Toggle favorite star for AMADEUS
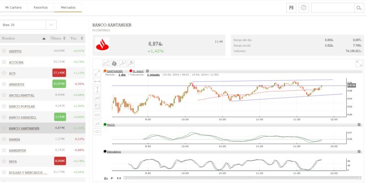 [x=4, y=84]
